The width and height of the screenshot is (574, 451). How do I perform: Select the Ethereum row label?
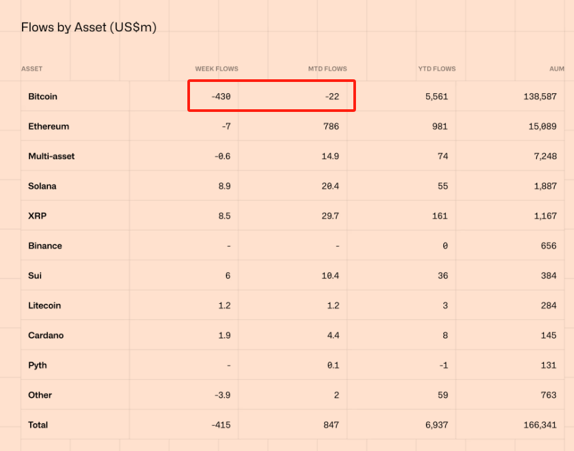[48, 126]
